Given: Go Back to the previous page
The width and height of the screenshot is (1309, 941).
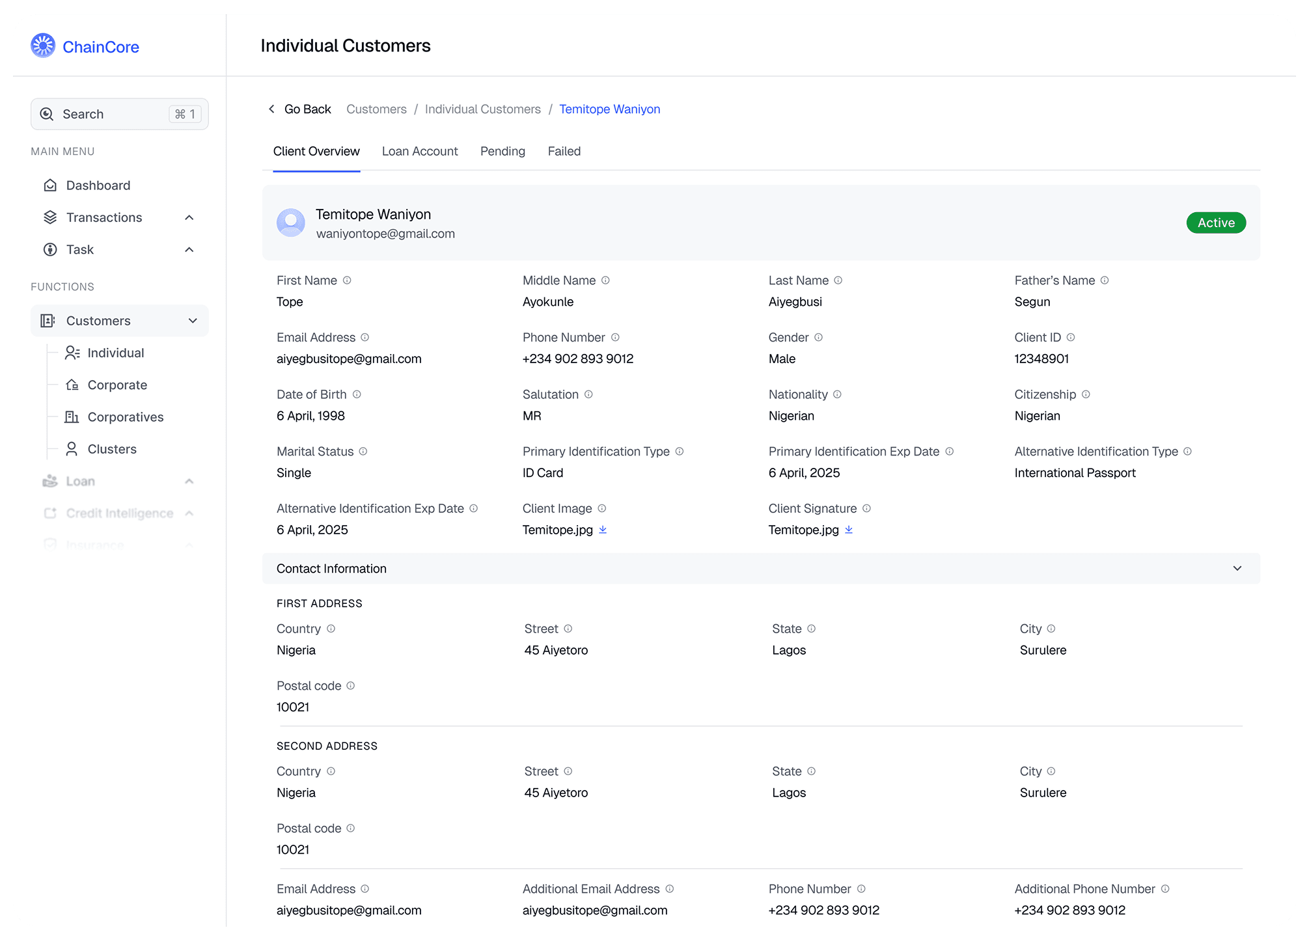Looking at the screenshot, I should click(x=299, y=109).
